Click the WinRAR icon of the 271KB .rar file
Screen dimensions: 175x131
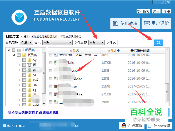(x=55, y=94)
